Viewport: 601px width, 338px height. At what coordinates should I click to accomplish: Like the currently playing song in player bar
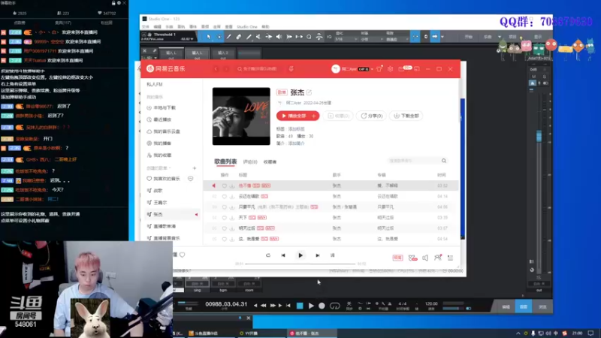(x=183, y=255)
